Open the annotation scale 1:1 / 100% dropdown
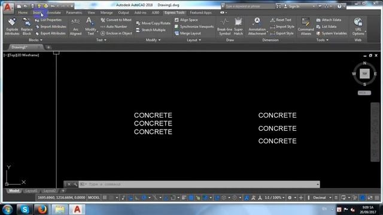This screenshot has height=215, width=383. tap(275, 198)
